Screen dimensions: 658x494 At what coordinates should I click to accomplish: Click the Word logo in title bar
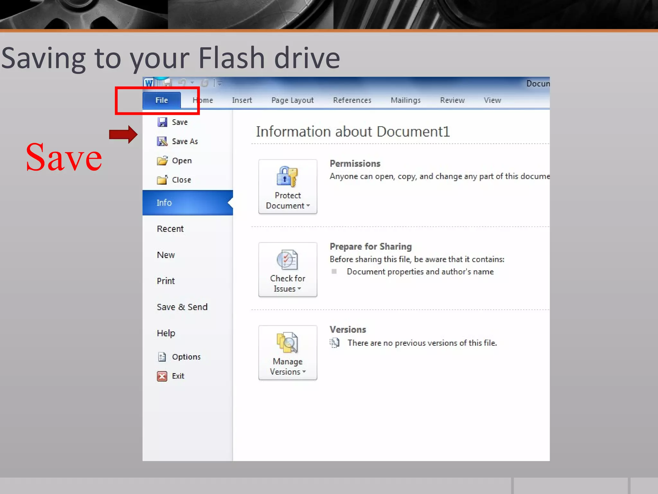[149, 83]
